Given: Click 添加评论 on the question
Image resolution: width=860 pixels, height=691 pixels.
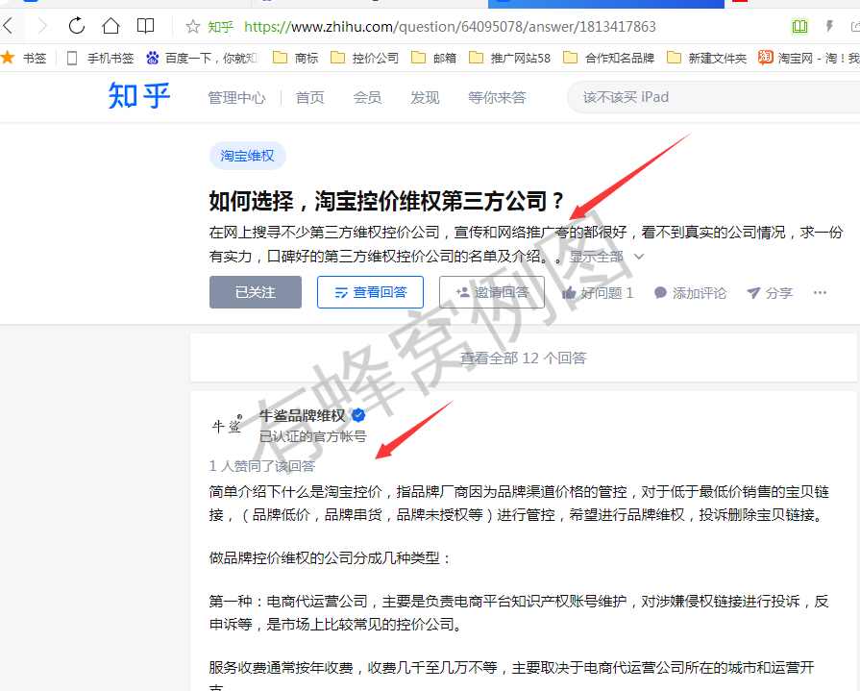Looking at the screenshot, I should tap(690, 293).
